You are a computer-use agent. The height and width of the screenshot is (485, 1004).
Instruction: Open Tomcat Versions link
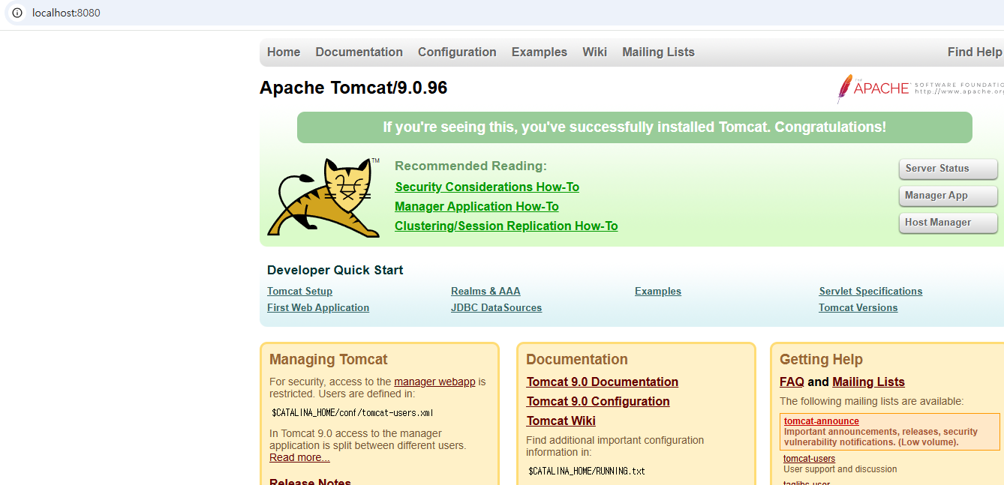[858, 307]
